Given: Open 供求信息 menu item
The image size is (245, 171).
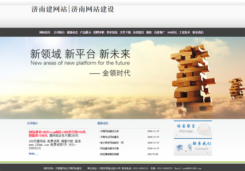Looking at the screenshot, I should [112, 32].
